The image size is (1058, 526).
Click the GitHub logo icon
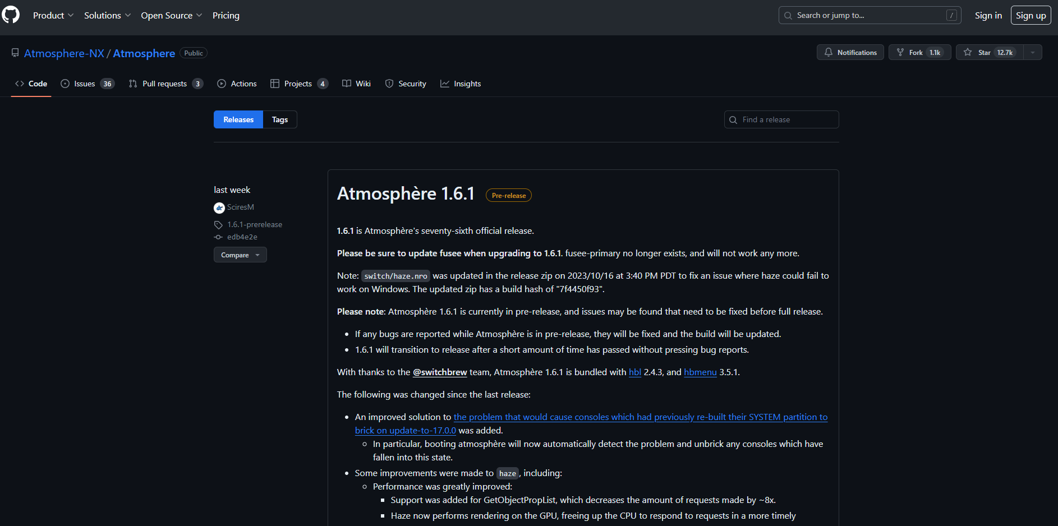point(11,15)
